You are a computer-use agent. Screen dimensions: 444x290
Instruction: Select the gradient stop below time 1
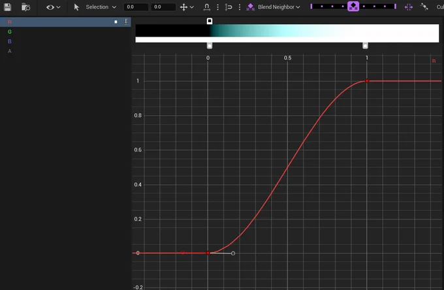(x=365, y=46)
